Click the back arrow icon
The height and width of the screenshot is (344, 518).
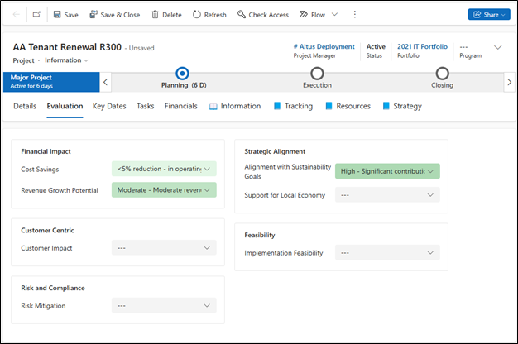pos(16,14)
